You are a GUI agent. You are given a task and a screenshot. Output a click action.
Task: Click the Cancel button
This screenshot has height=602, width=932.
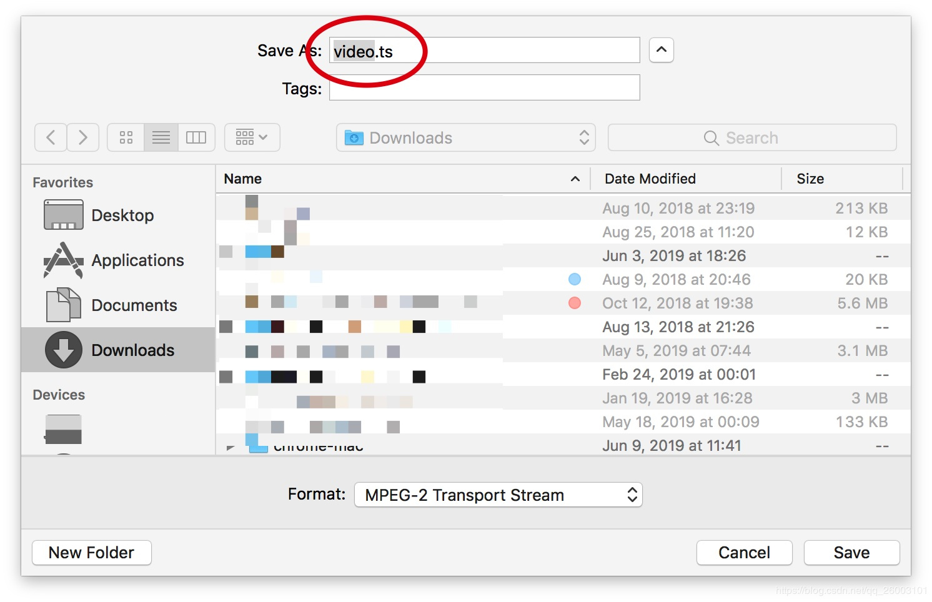point(744,553)
